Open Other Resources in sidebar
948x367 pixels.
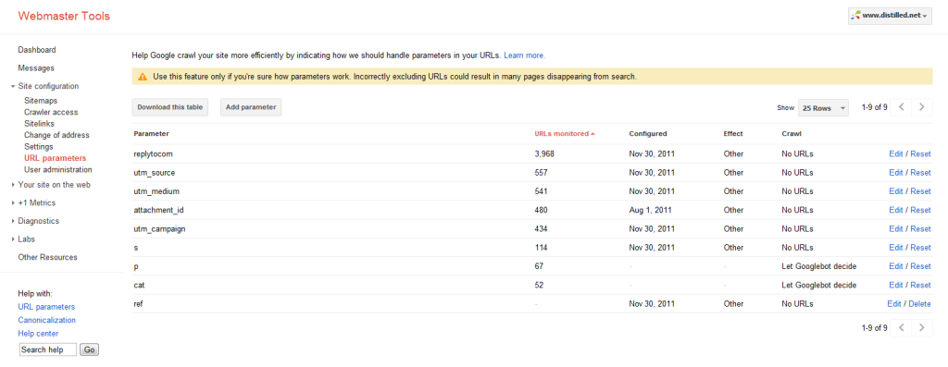(48, 257)
